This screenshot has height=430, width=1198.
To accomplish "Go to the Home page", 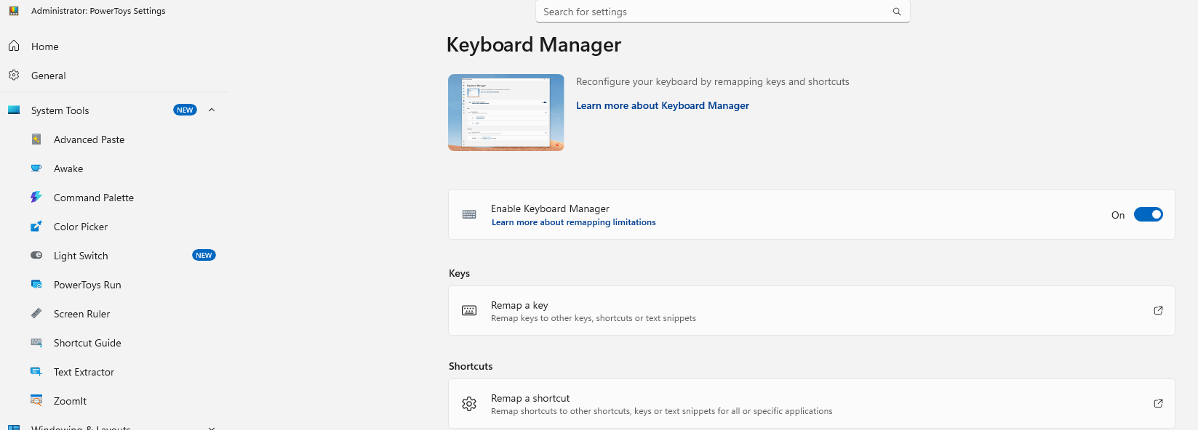I will tap(45, 46).
